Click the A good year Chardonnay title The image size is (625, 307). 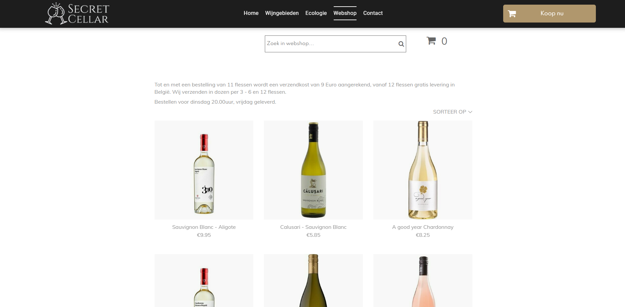pyautogui.click(x=423, y=227)
